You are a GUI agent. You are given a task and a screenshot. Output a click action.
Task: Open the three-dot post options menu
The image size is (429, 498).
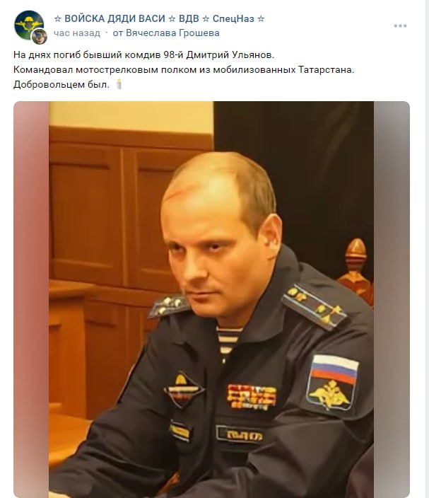400,25
